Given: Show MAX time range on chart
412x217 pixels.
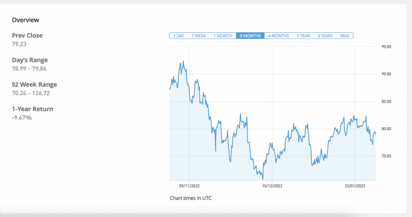Looking at the screenshot, I should click(345, 36).
